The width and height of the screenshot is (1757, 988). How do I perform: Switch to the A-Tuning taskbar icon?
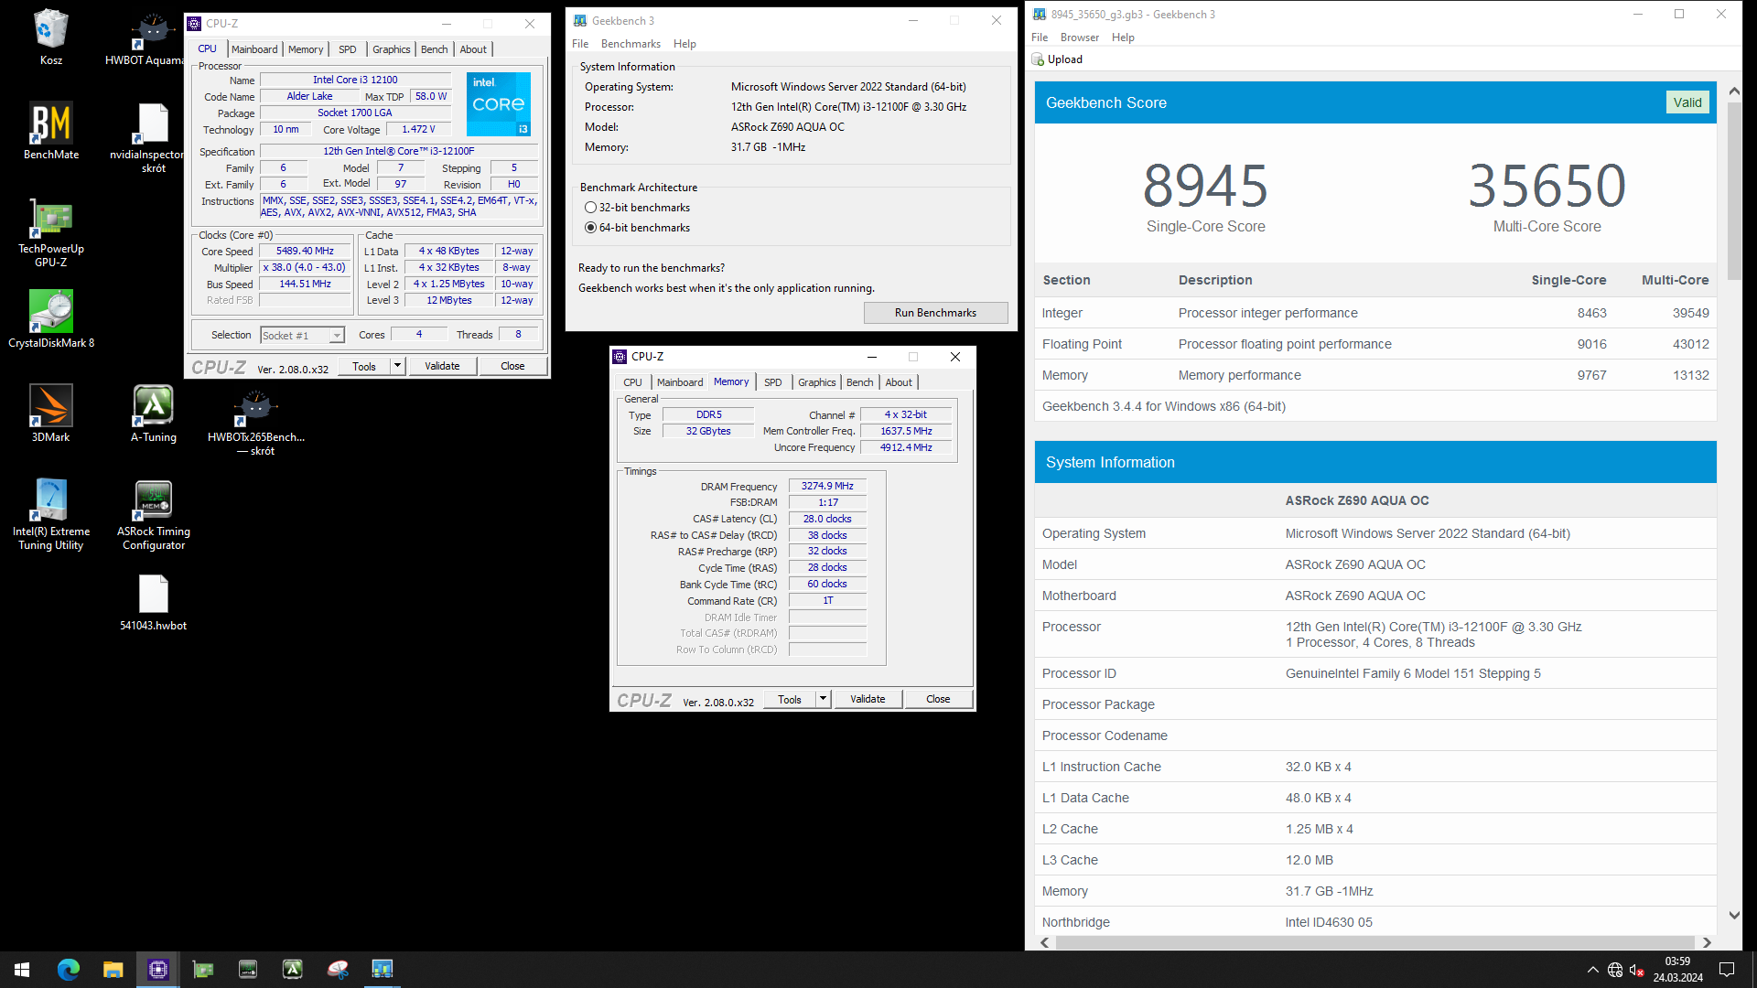(292, 969)
